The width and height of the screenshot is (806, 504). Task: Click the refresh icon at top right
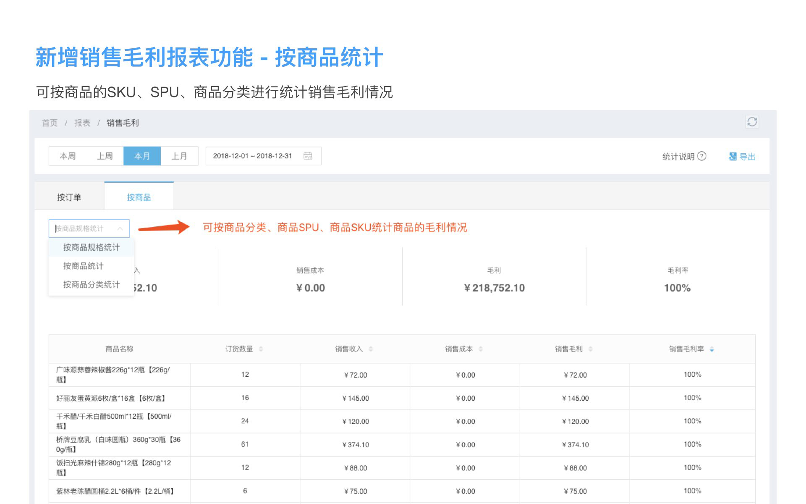(752, 122)
